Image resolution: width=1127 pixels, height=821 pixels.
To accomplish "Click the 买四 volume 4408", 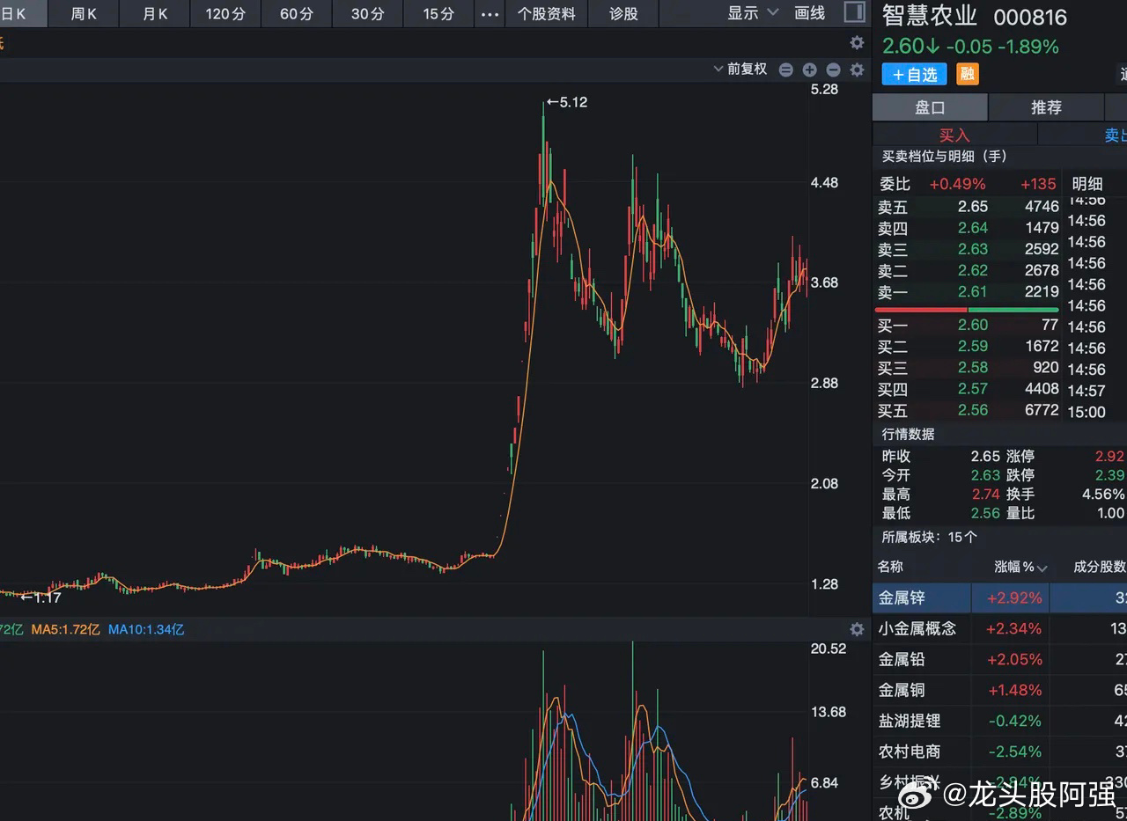I will tap(1042, 389).
